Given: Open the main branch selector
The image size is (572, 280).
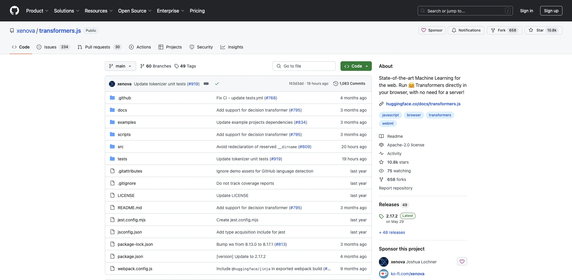Looking at the screenshot, I should [120, 66].
